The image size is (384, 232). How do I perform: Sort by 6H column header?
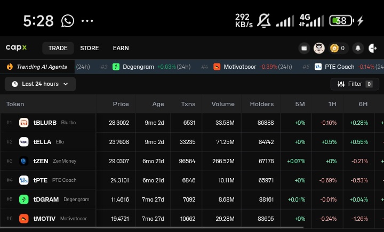coord(363,104)
